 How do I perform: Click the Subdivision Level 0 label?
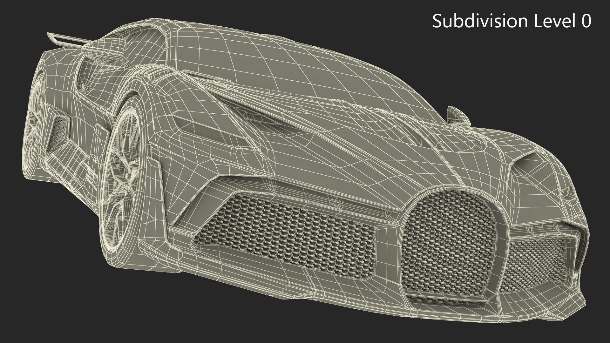pyautogui.click(x=512, y=22)
